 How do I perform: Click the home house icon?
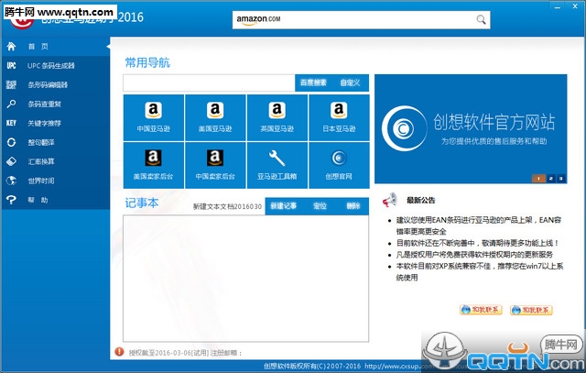[x=11, y=47]
